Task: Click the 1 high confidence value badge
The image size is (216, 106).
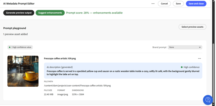Action: coord(20,47)
